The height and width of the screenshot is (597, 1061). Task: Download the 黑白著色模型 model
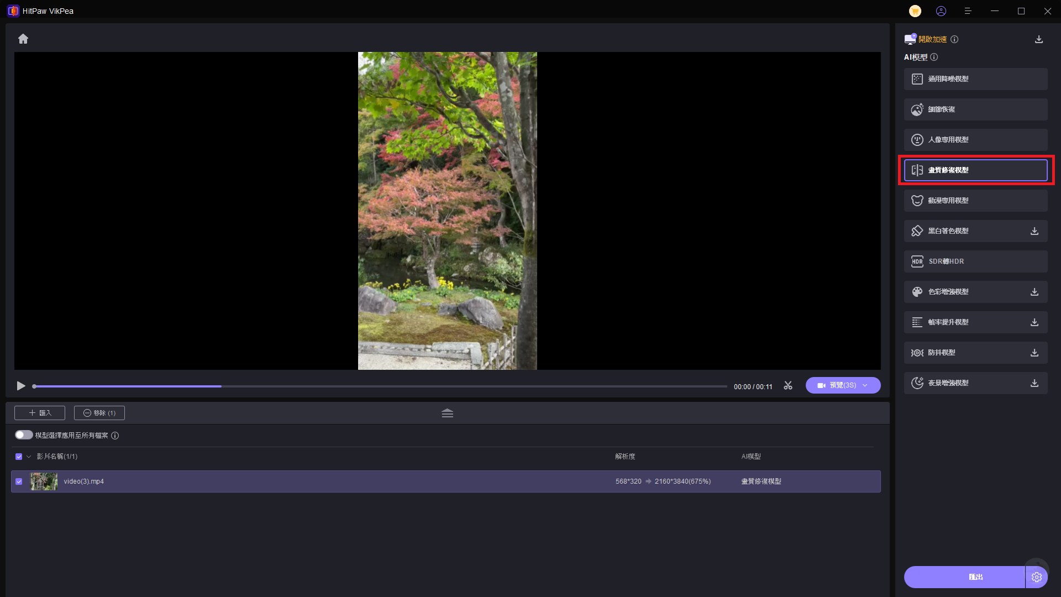coord(1034,231)
